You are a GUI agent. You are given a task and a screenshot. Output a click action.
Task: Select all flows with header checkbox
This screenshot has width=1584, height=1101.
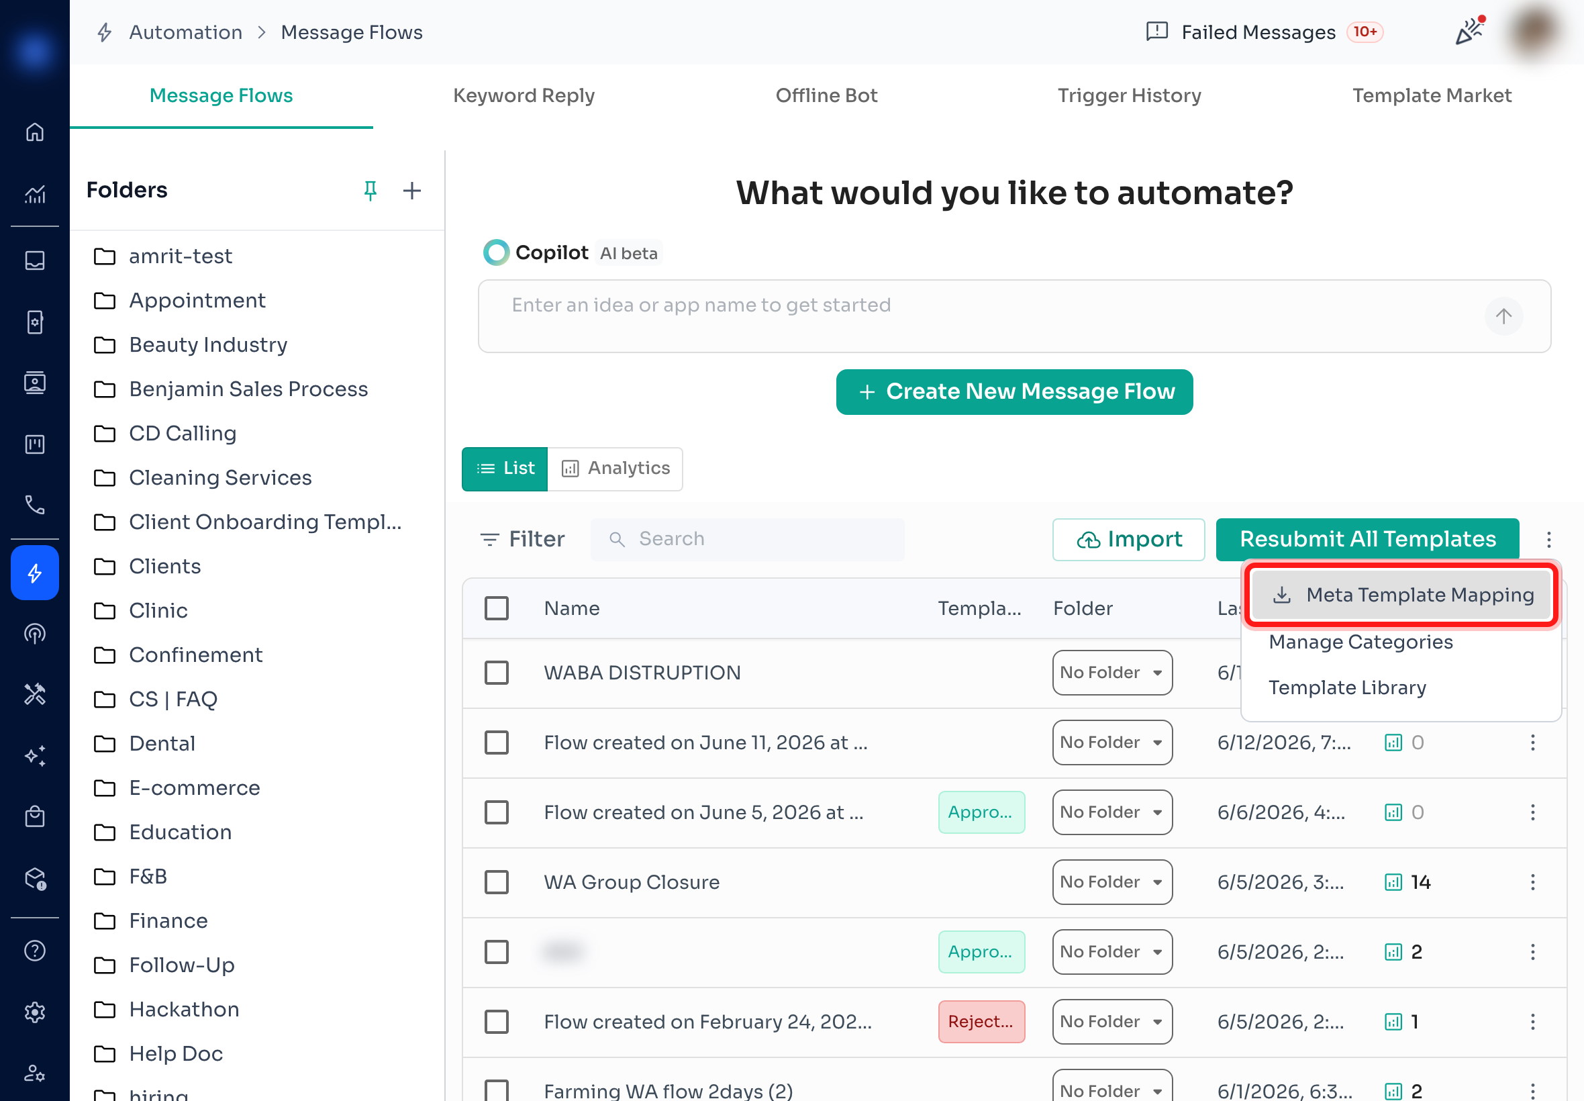click(497, 608)
